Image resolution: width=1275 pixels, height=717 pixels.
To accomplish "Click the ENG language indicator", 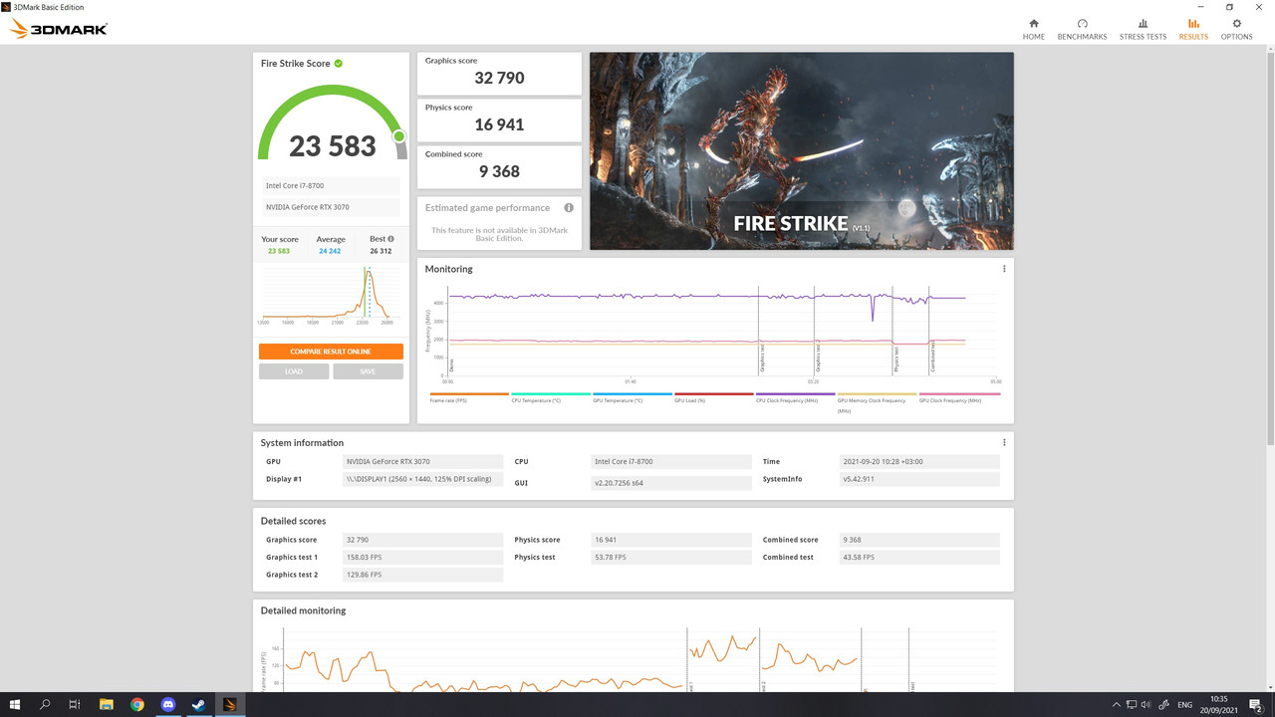I will (x=1185, y=704).
